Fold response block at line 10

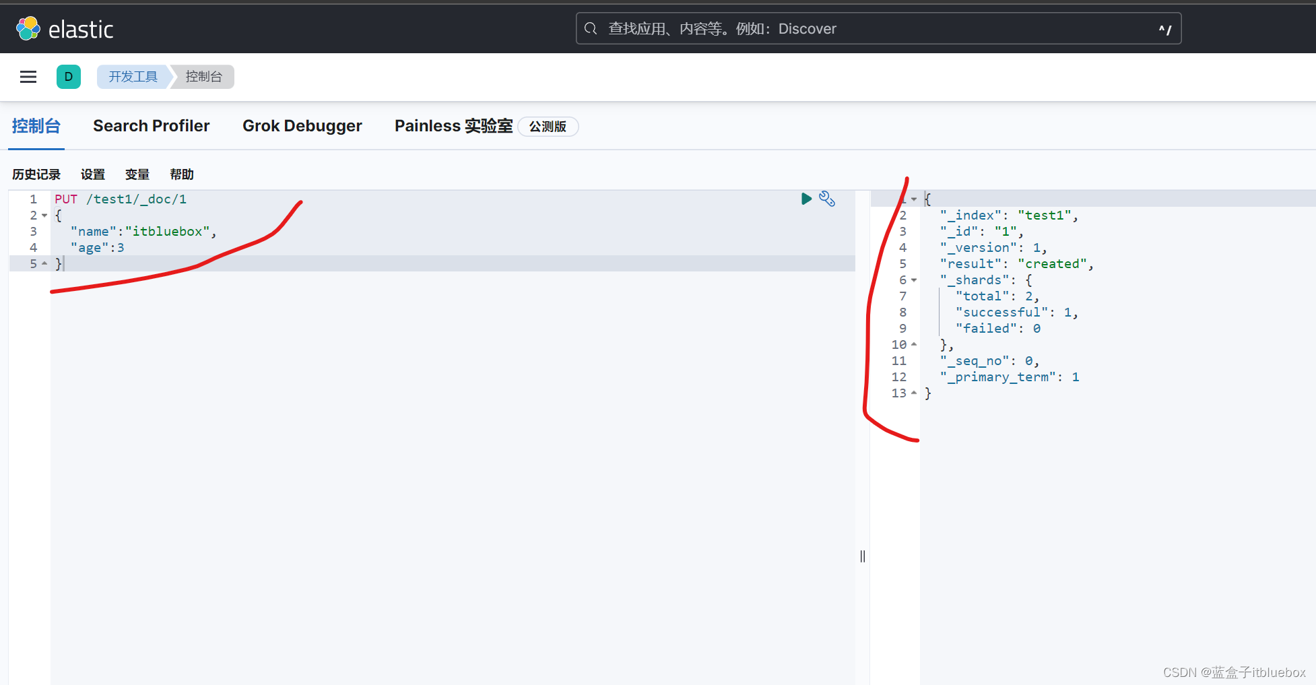914,344
